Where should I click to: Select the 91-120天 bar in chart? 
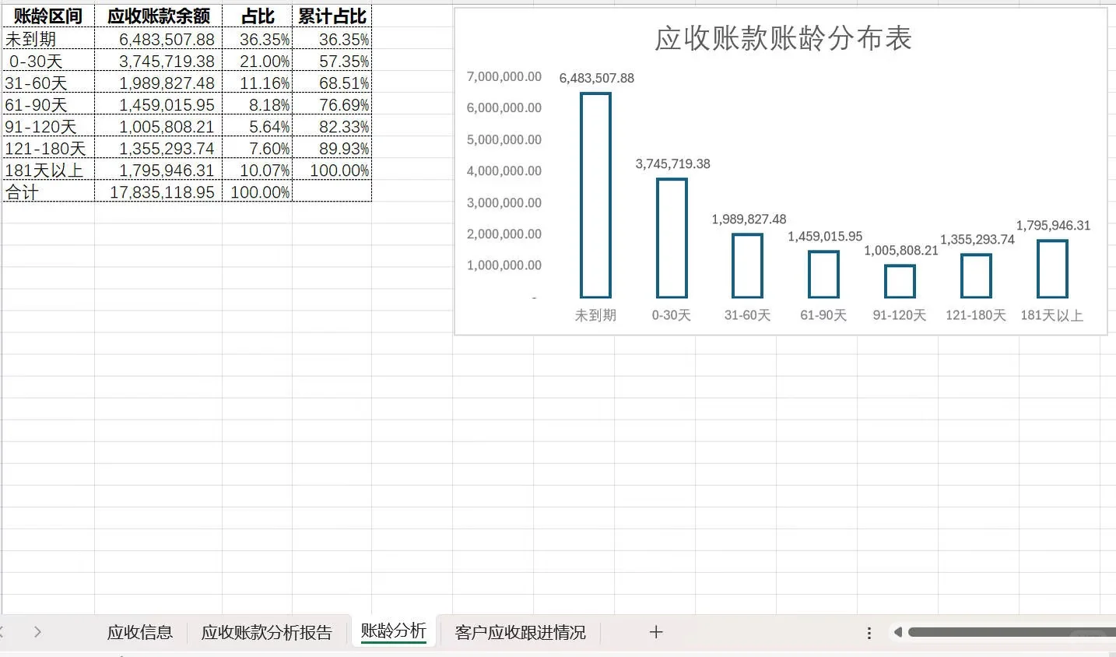click(900, 282)
